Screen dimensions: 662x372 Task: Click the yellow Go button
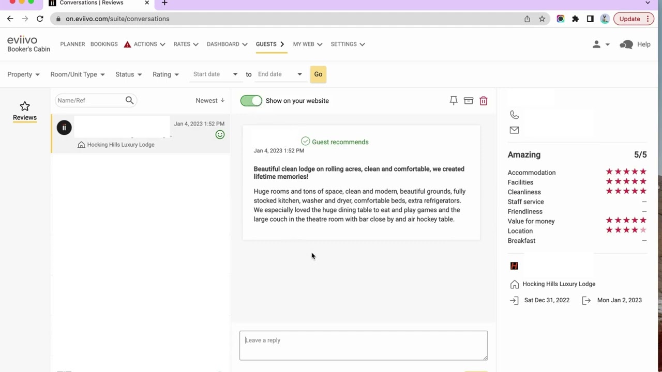click(318, 74)
